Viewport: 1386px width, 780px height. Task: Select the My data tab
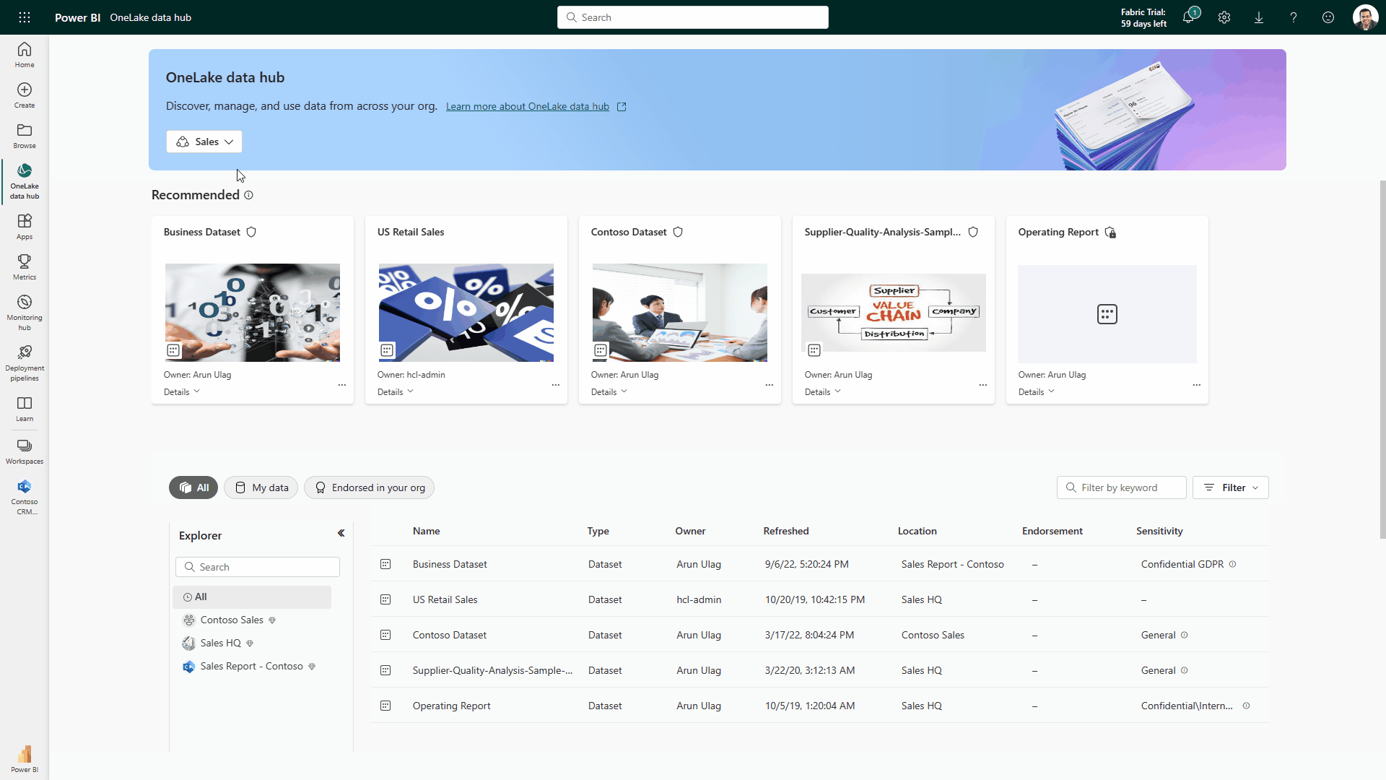point(261,487)
